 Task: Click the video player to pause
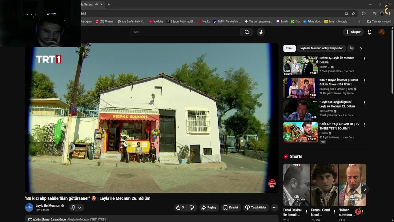tap(151, 118)
